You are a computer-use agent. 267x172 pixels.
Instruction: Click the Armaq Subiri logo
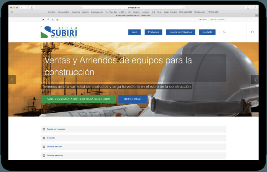[59, 32]
